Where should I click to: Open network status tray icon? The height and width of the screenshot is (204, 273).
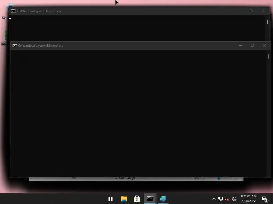220,199
